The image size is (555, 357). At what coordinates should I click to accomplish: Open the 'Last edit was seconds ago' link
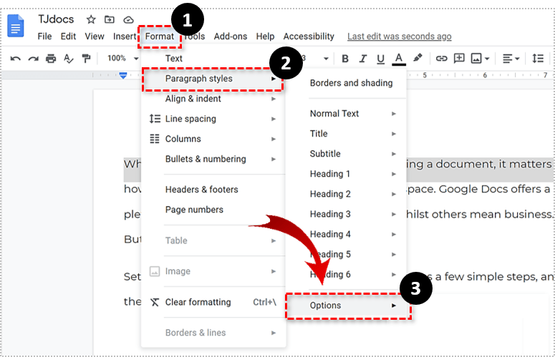pos(399,36)
